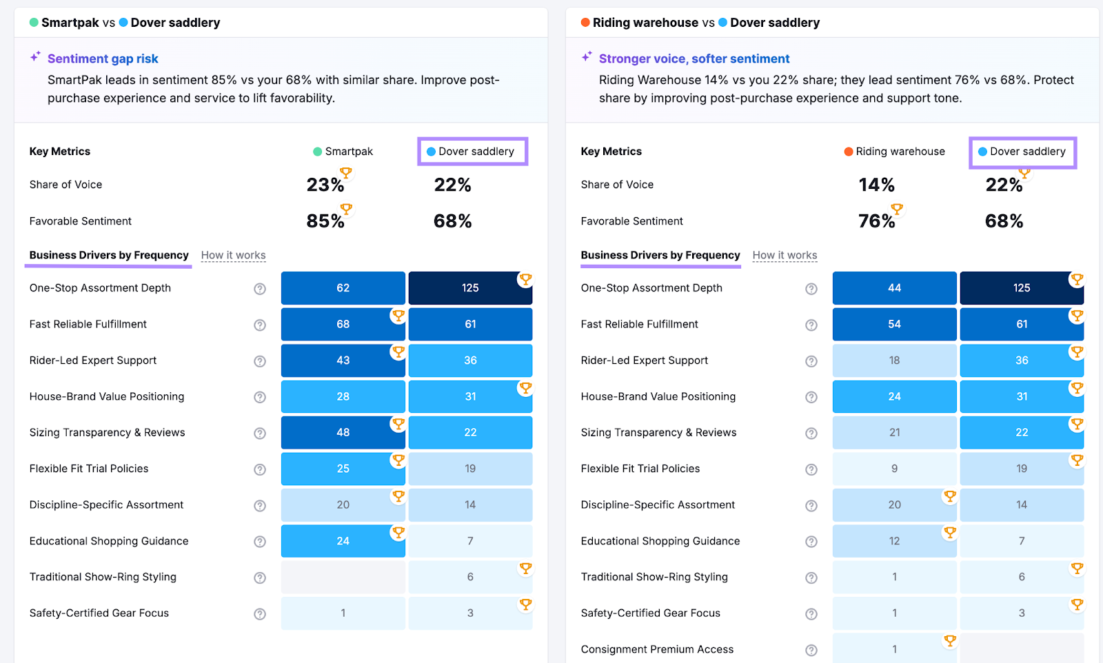
Task: Click the trophy beside Riding warehouse's 76% sentiment
Action: [897, 210]
